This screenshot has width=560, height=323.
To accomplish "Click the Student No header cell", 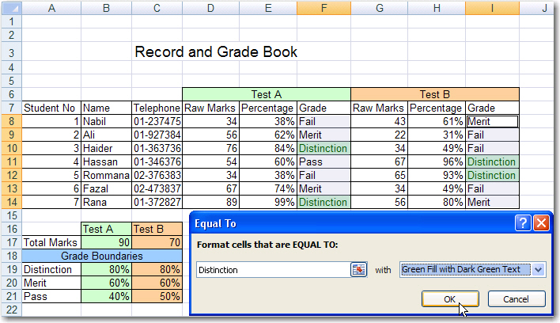I will 51,108.
